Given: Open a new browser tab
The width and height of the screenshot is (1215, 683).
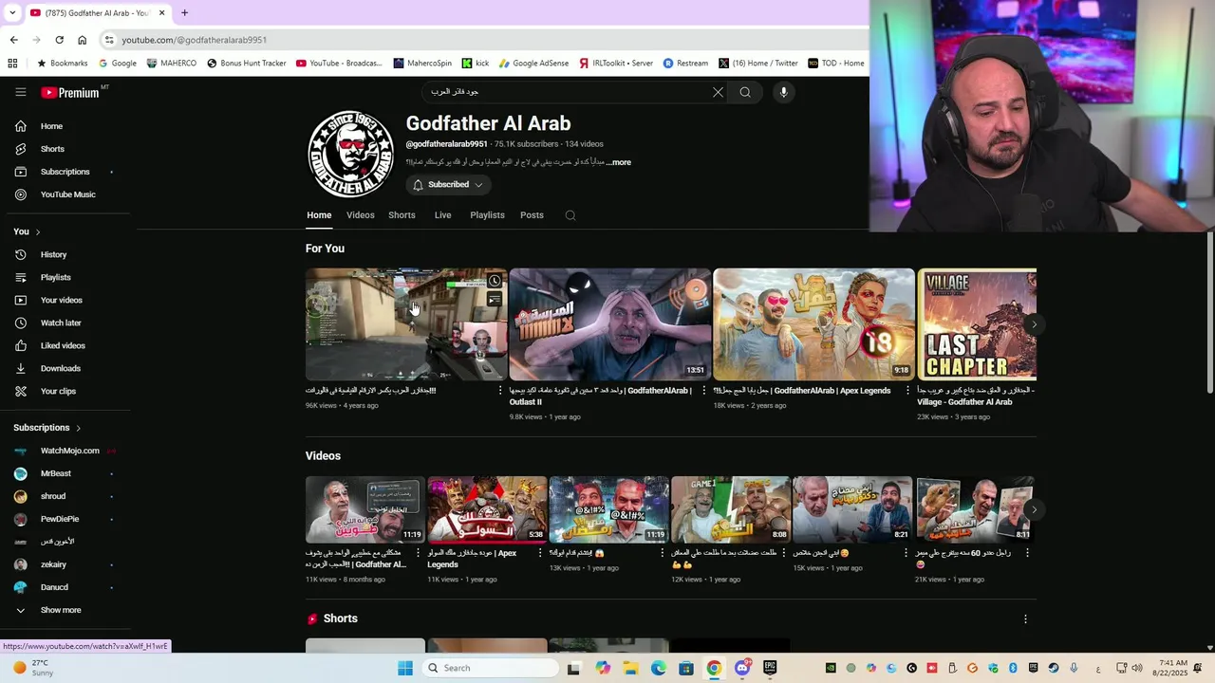Looking at the screenshot, I should [184, 12].
